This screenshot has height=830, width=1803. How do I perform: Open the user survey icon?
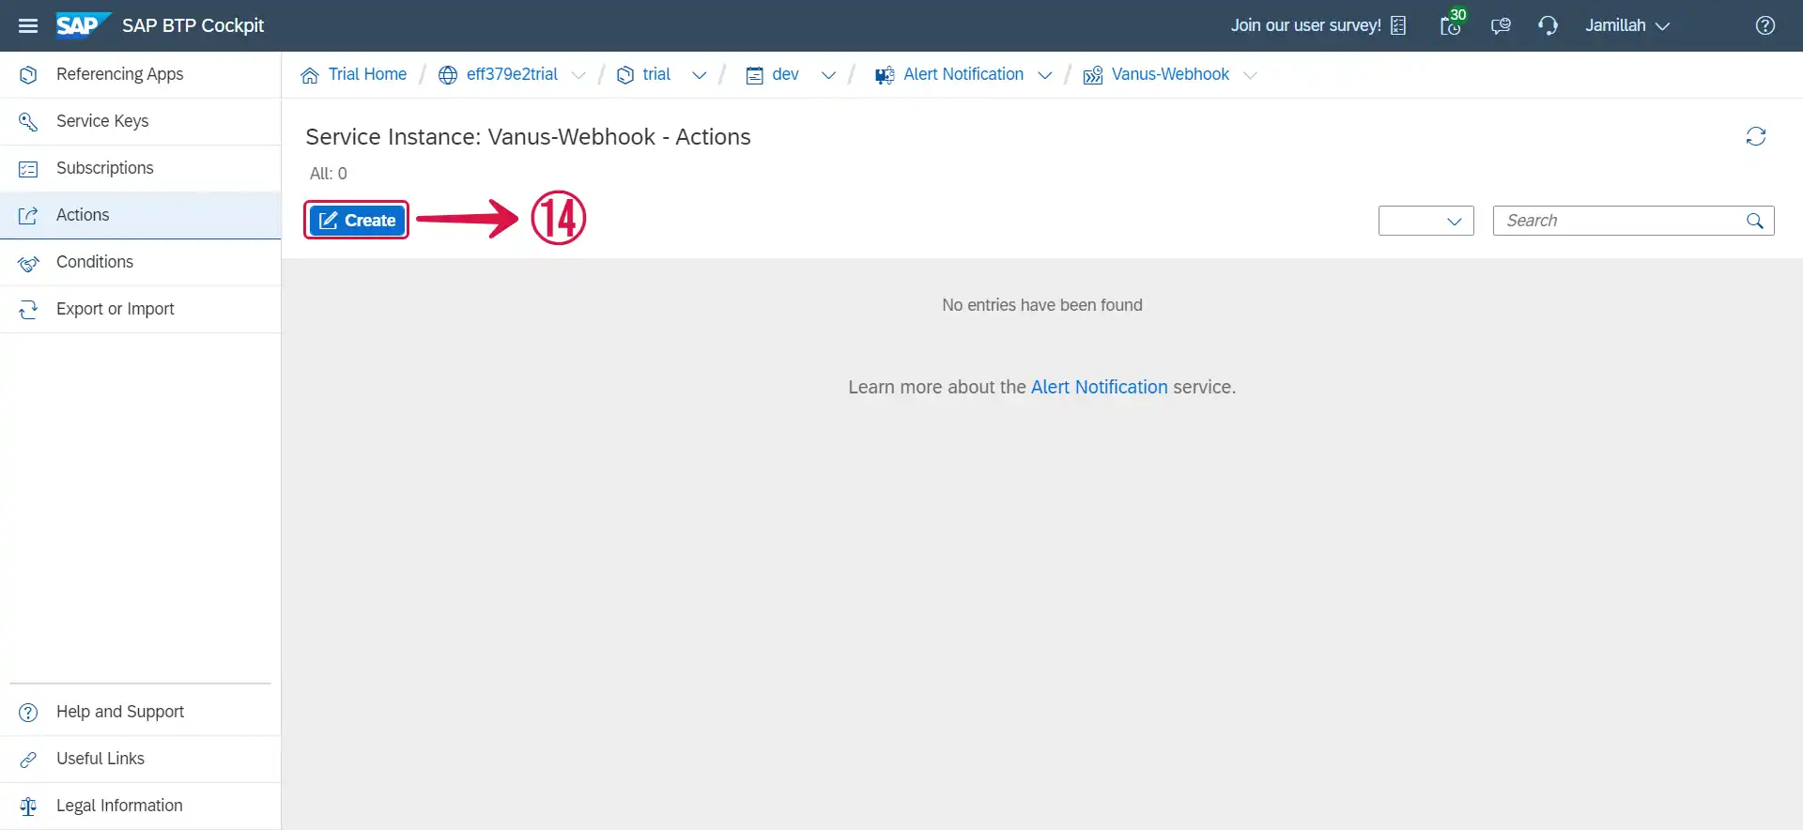[1398, 25]
